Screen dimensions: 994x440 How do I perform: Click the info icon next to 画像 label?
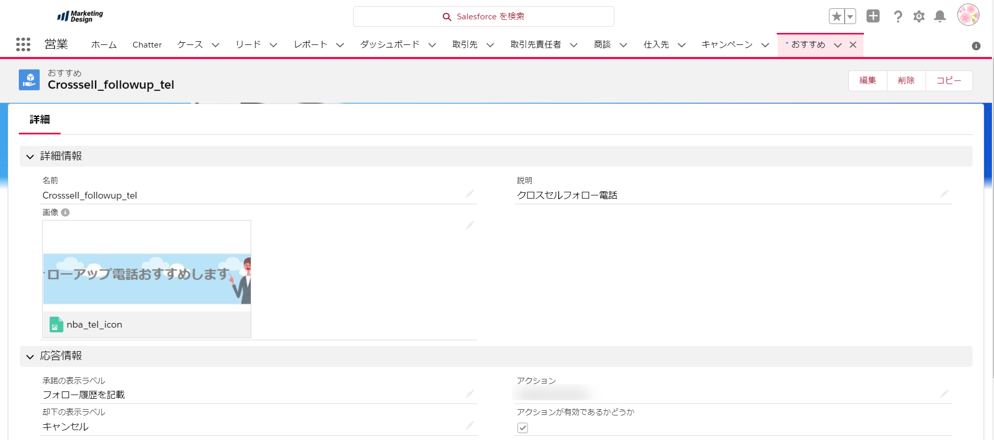coord(65,212)
